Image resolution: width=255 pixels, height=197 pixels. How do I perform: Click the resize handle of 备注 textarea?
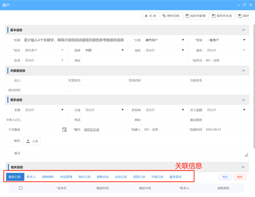246,155
